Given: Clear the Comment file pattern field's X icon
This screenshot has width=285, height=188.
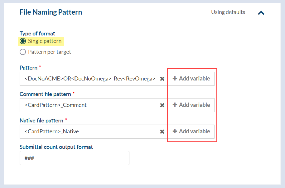Looking at the screenshot, I should coord(162,105).
